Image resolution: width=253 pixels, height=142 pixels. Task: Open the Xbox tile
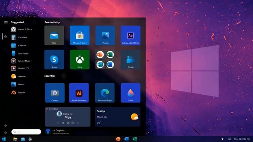coord(80,60)
